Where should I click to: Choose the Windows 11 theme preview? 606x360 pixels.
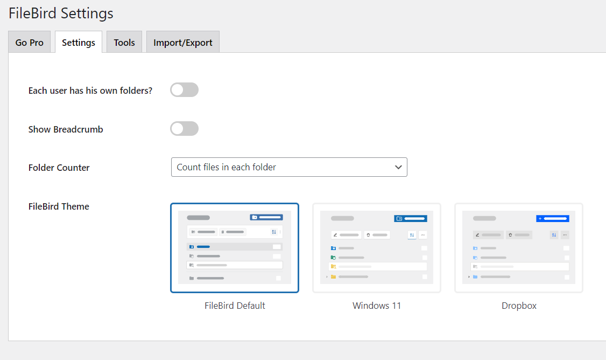click(376, 247)
